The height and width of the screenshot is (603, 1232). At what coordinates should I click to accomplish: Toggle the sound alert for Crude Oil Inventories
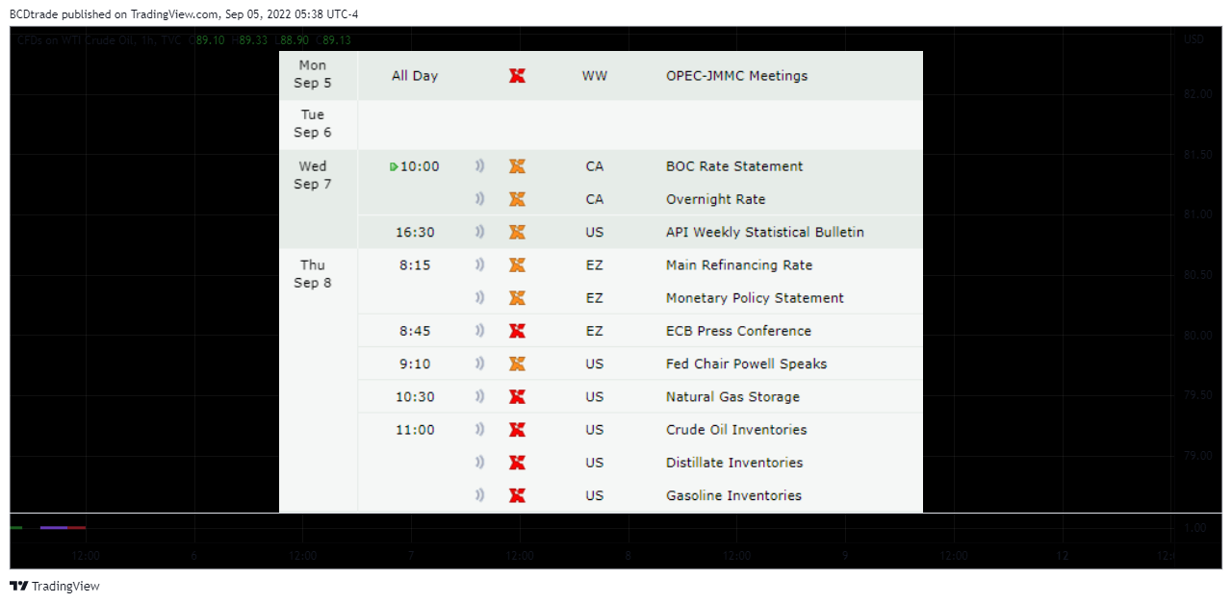coord(479,430)
